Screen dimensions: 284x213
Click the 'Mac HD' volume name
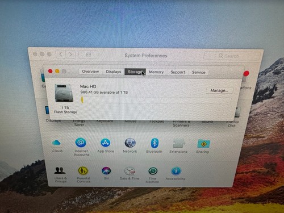[88, 86]
